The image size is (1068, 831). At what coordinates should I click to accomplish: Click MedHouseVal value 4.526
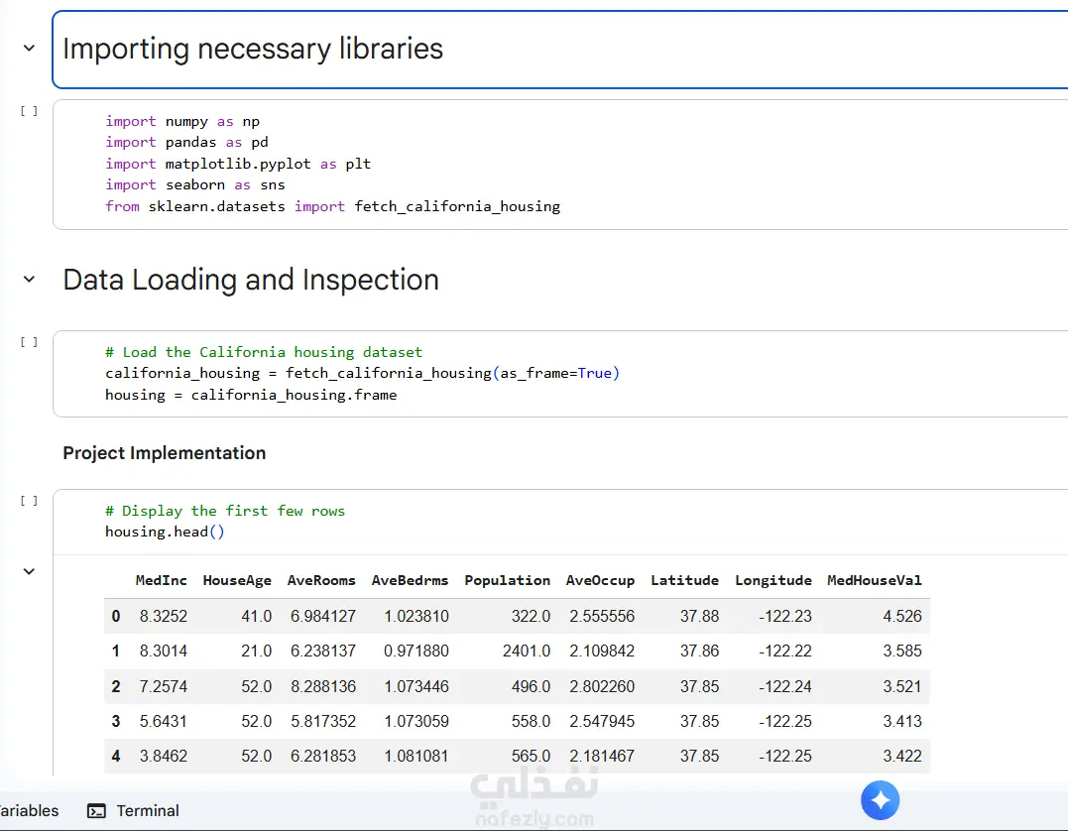902,617
